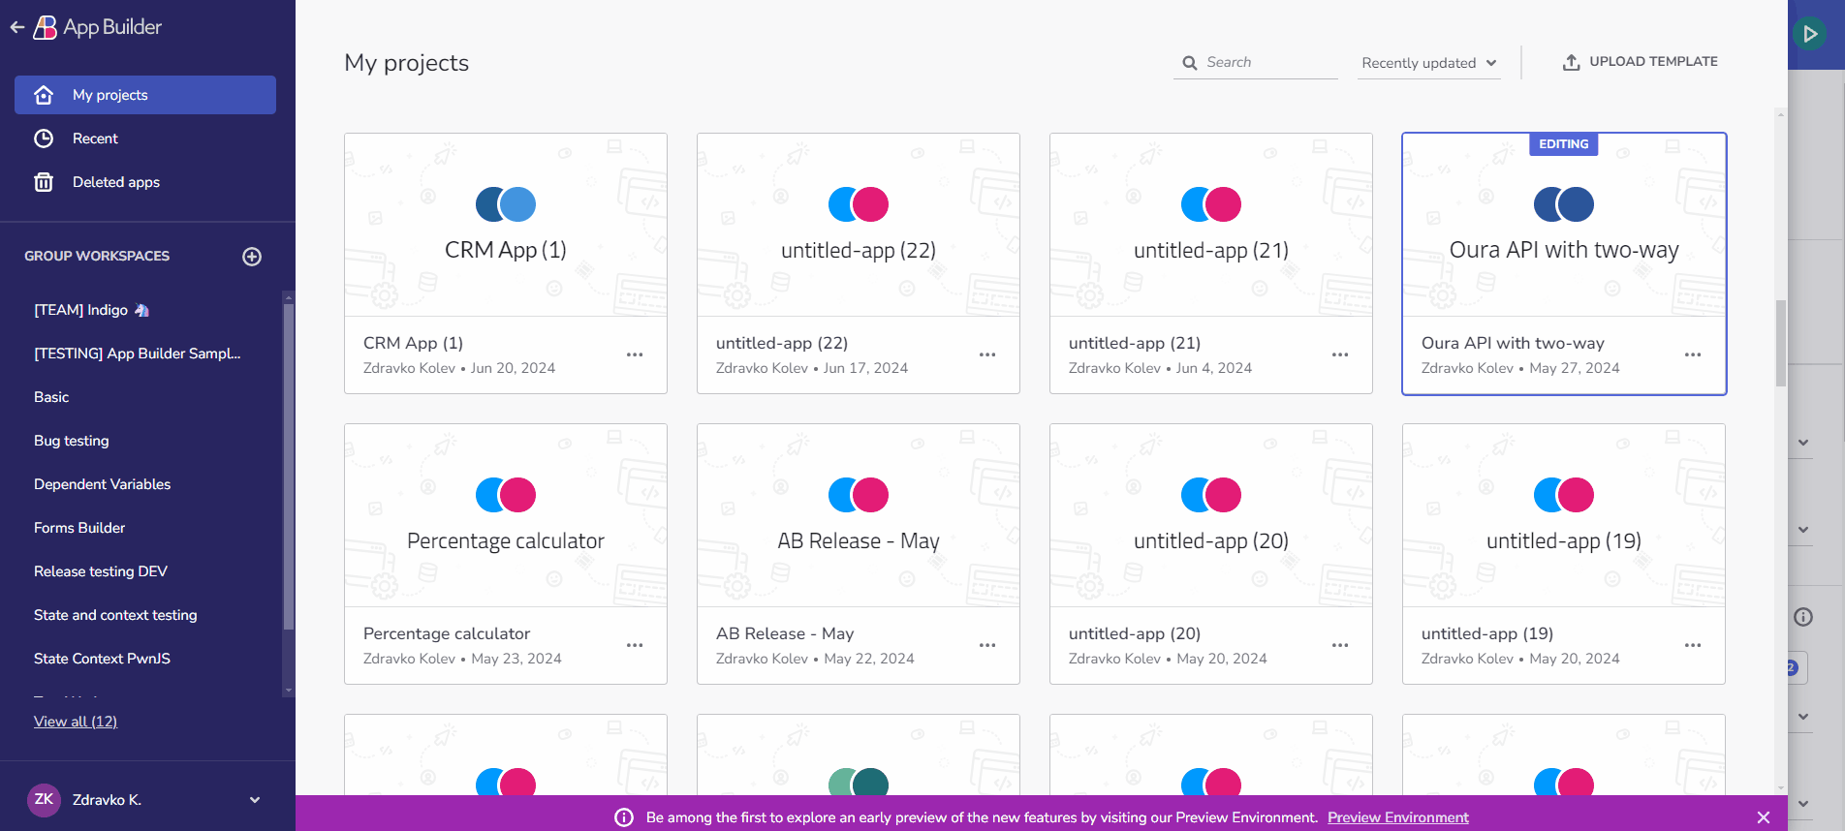Add a new group workspace with plus icon
Image resolution: width=1845 pixels, height=831 pixels.
pyautogui.click(x=252, y=257)
